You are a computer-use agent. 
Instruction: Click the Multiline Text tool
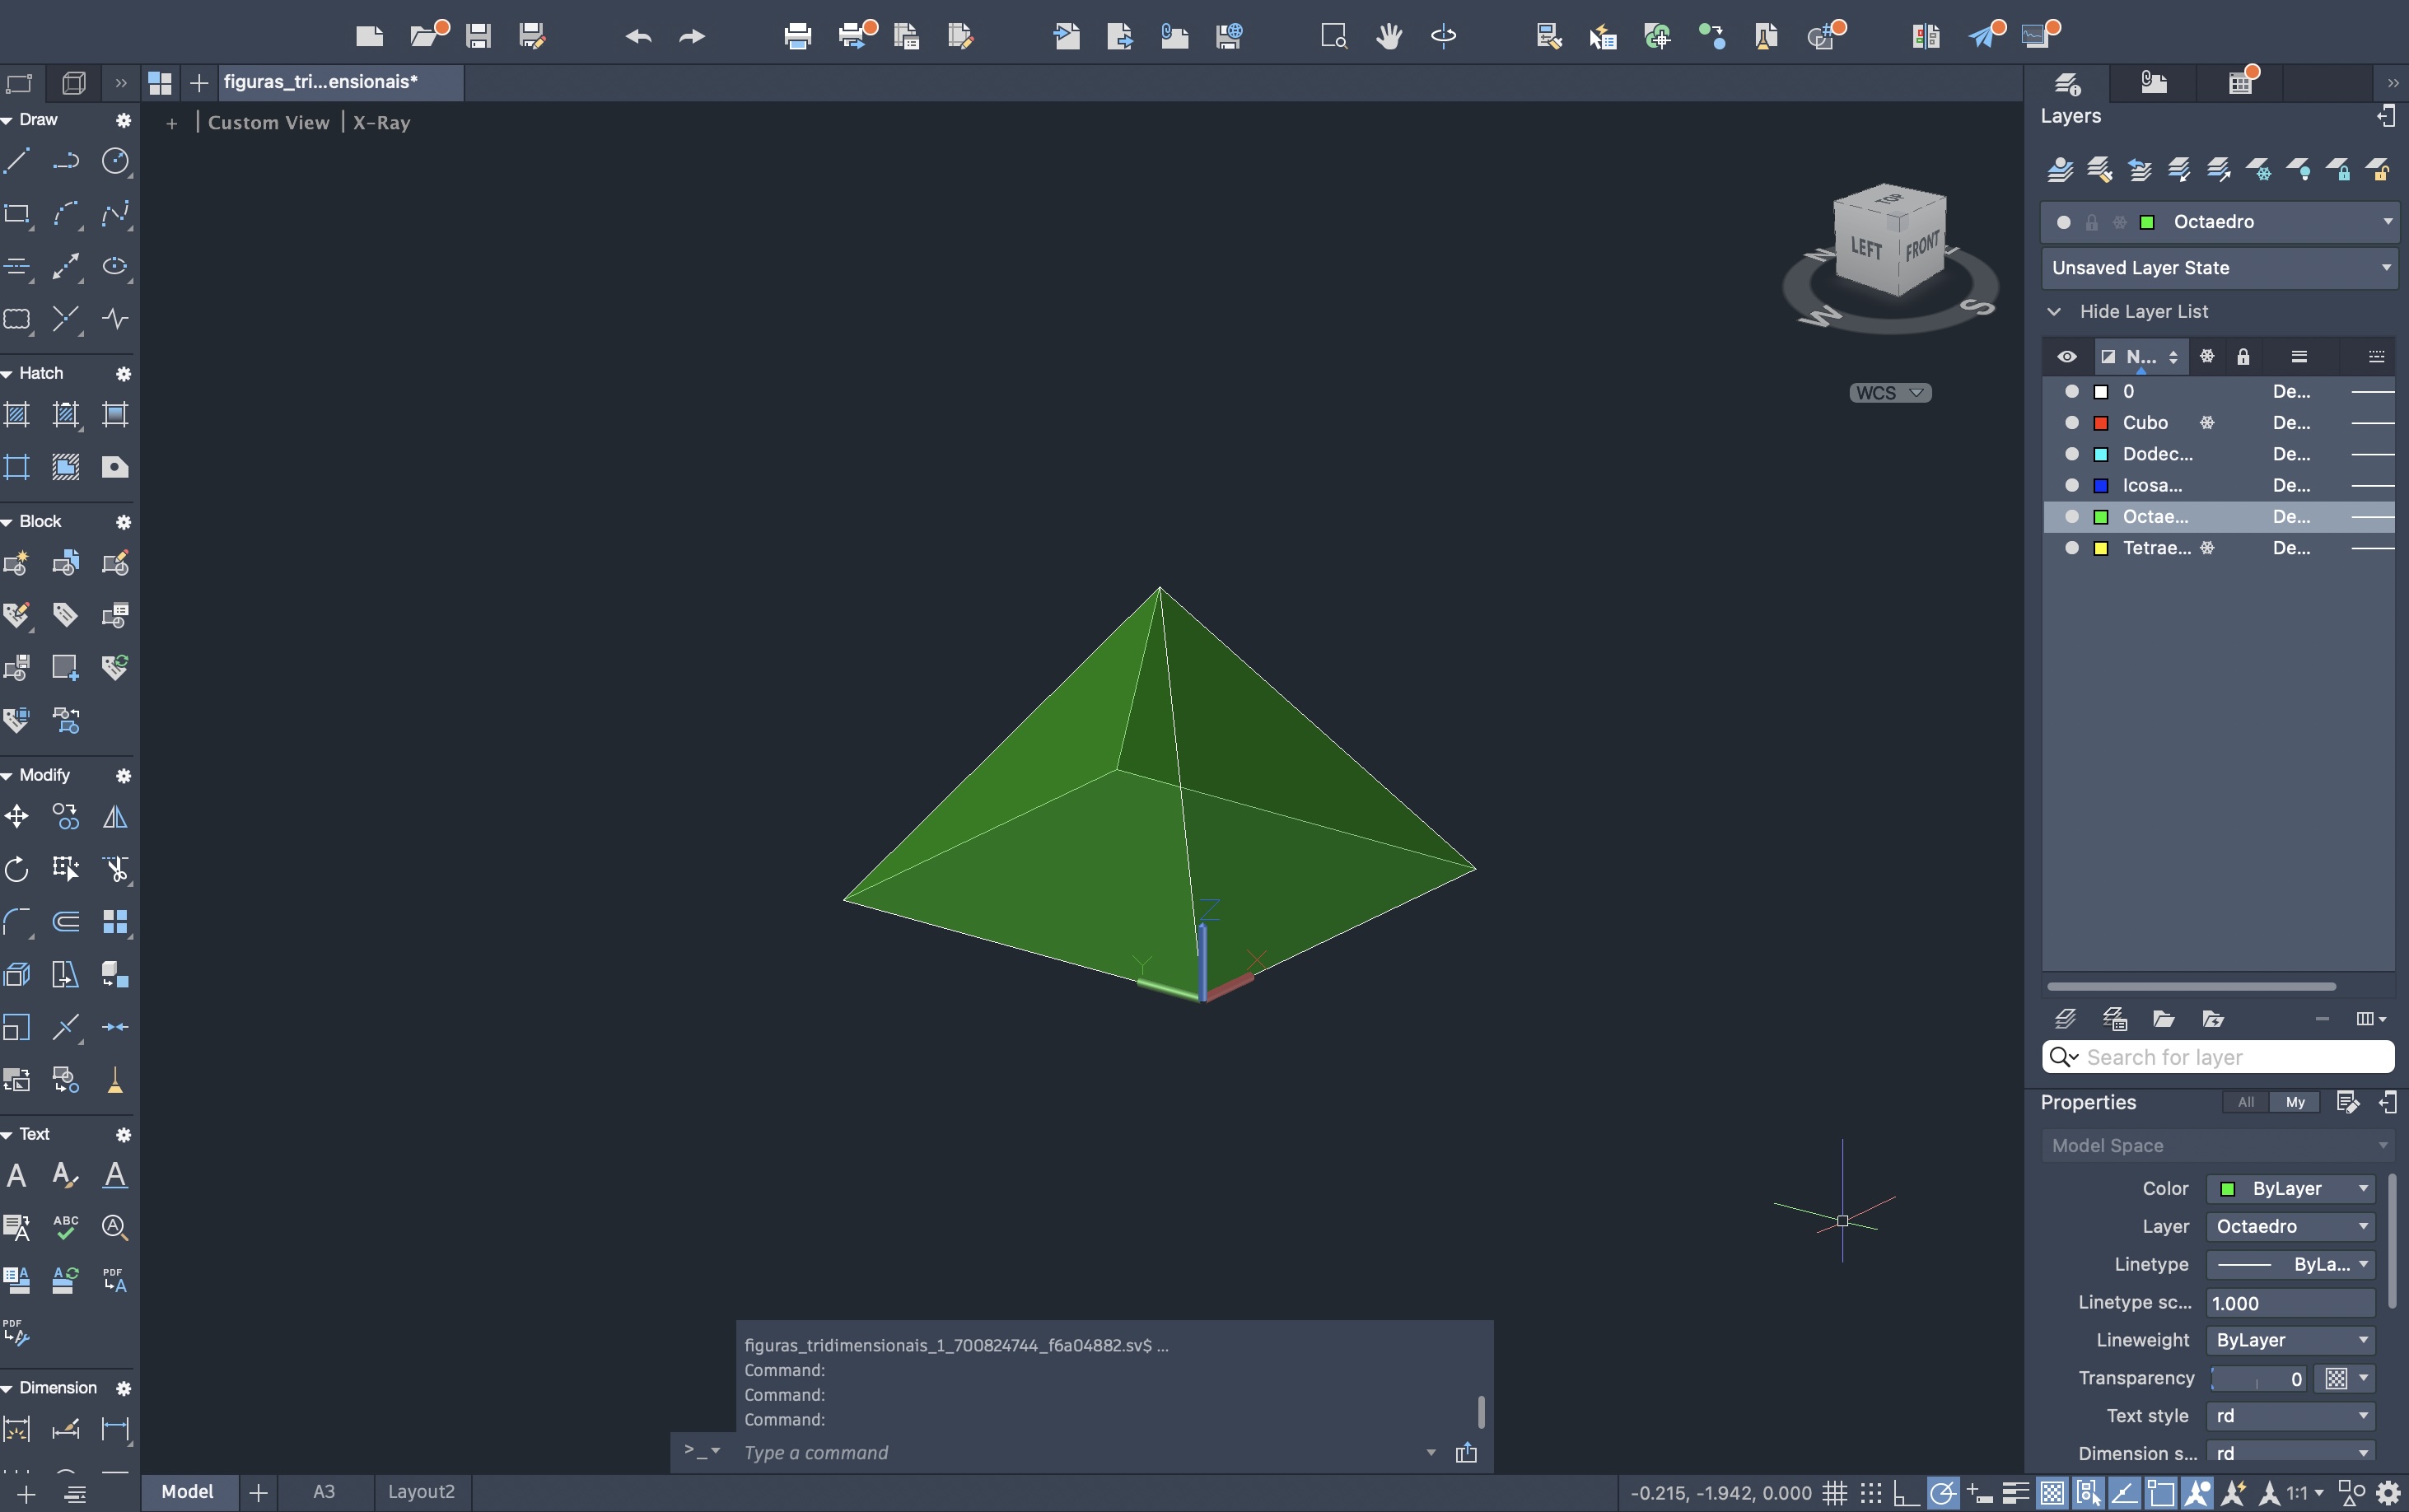[17, 1175]
